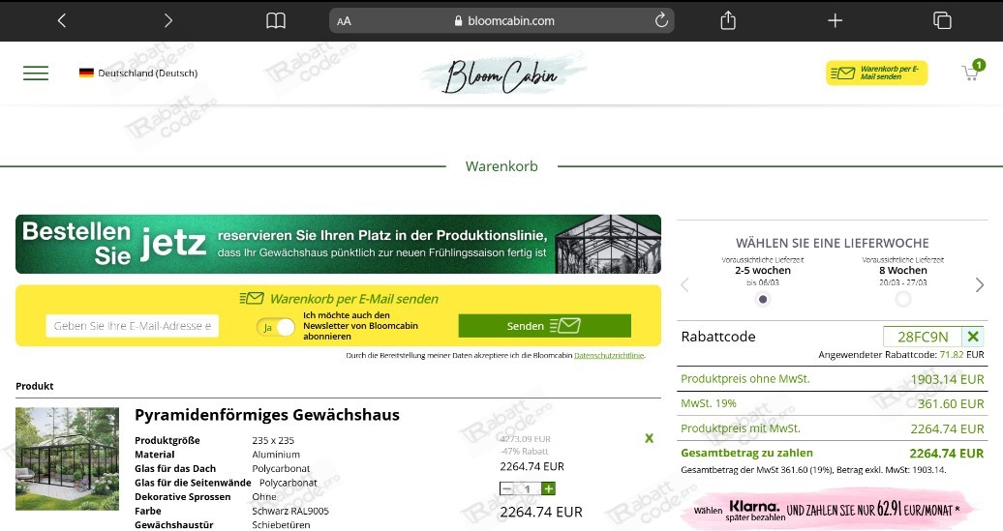The image size is (1003, 531).
Task: Increase quantity with green plus button
Action: click(x=548, y=488)
